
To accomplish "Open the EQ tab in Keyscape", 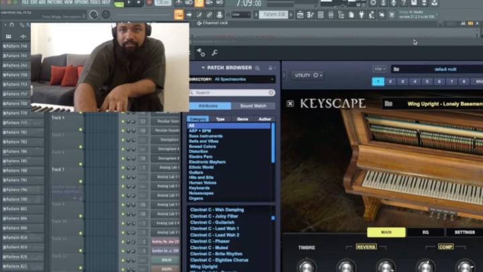I will pyautogui.click(x=425, y=232).
